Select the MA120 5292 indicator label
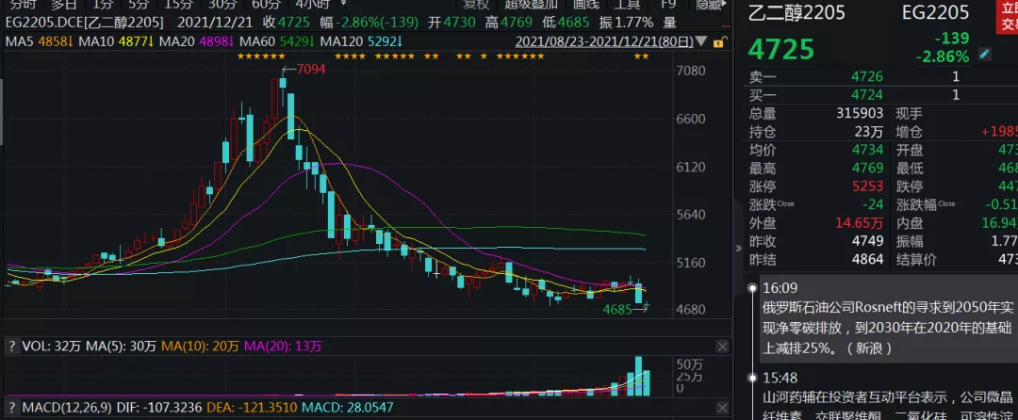The image size is (1018, 420). 362,42
